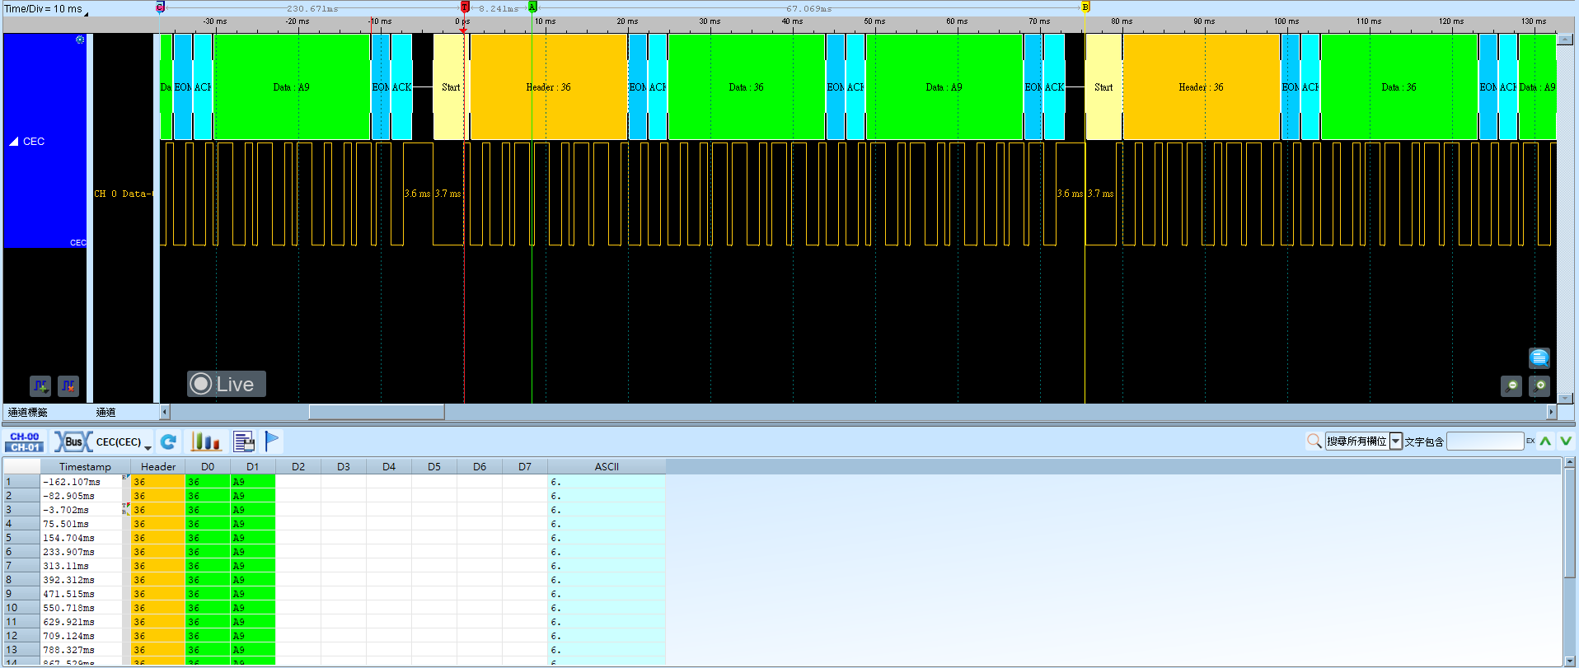Viewport: 1579px width, 668px height.
Task: Click the Time/Div = 10 ms label
Action: pos(44,9)
